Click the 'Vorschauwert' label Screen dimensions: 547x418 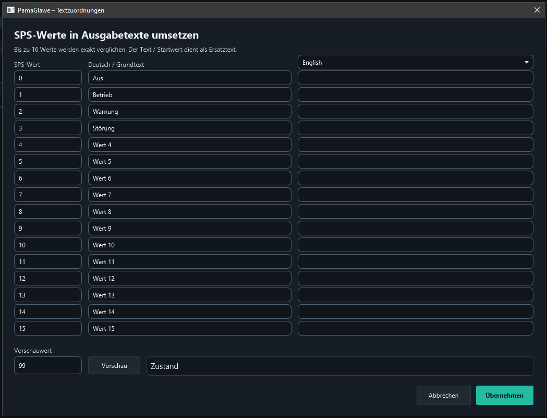click(x=33, y=351)
